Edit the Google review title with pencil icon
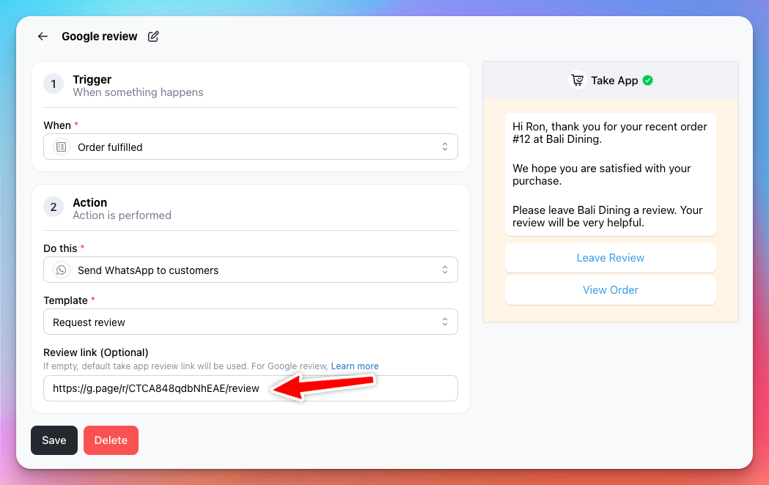The width and height of the screenshot is (769, 485). click(153, 36)
